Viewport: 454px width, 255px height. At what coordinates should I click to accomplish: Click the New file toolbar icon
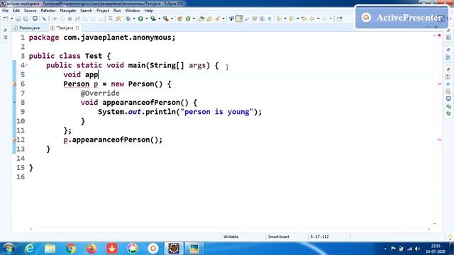tap(6, 19)
